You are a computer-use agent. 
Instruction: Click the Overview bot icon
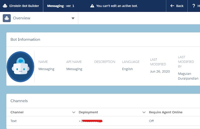[7, 18]
